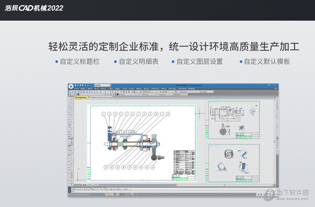
Task: Close the CAD window with the X button
Action: pos(275,85)
